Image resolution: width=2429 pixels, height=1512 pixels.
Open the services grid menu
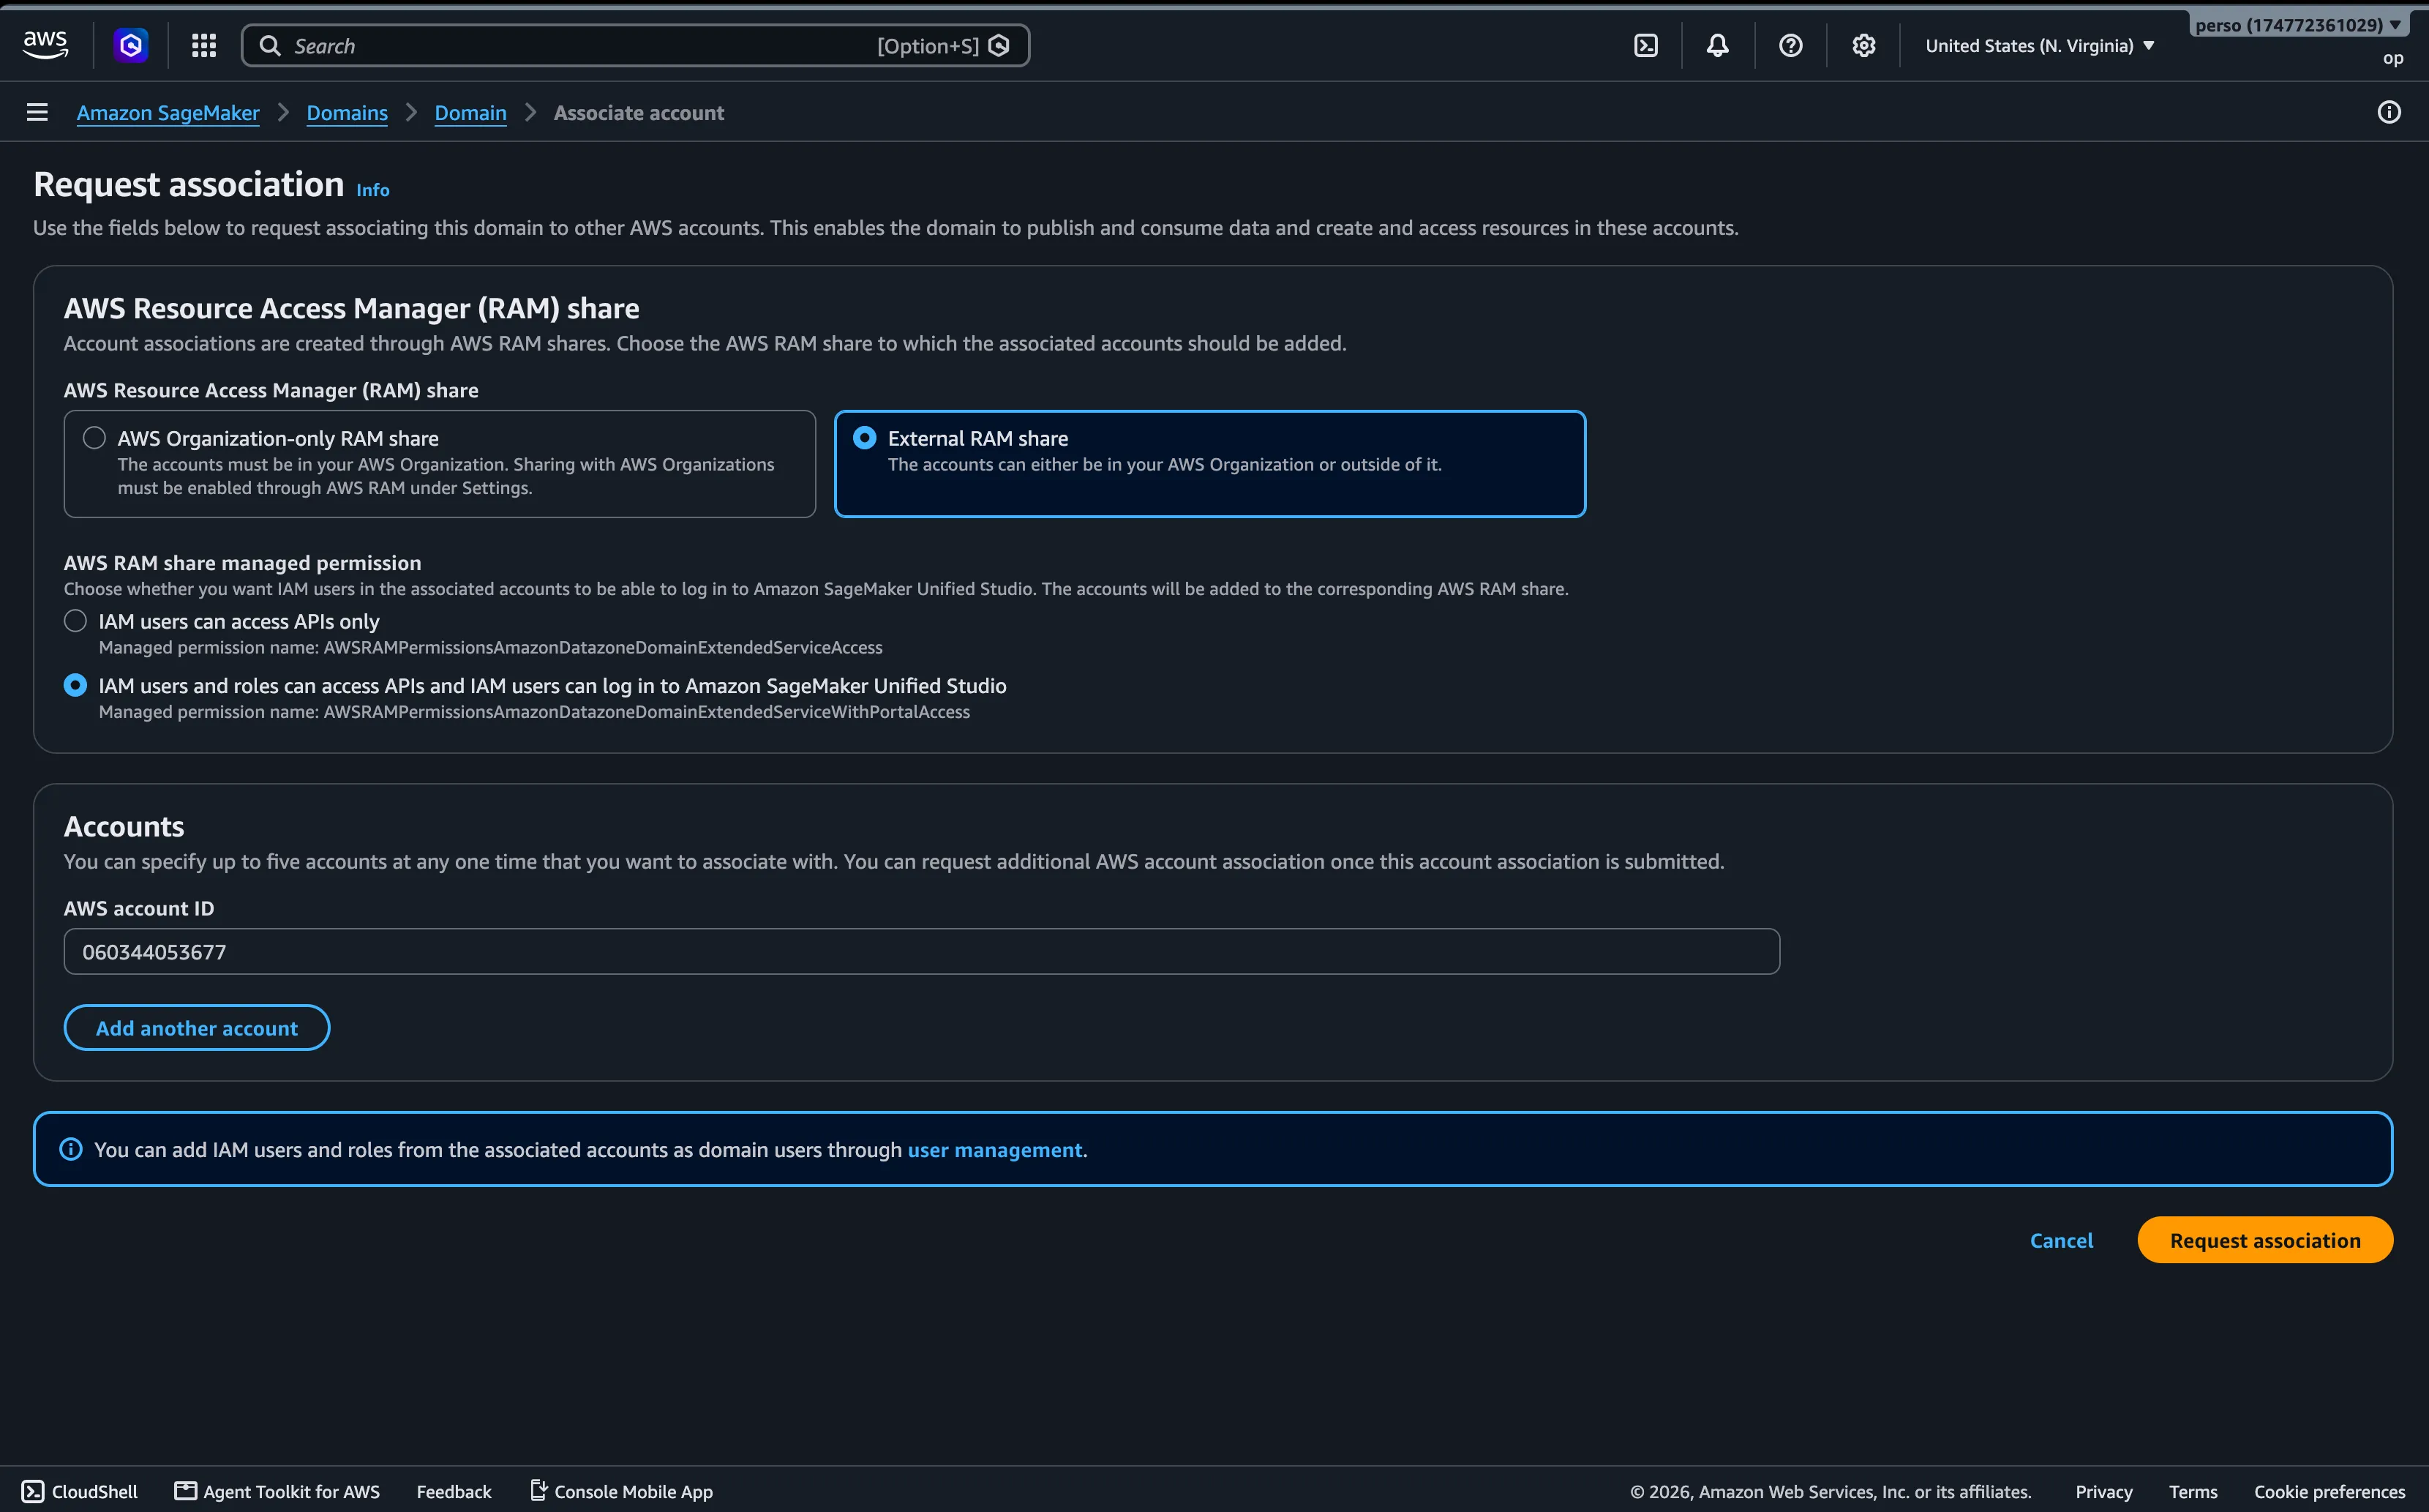point(204,45)
